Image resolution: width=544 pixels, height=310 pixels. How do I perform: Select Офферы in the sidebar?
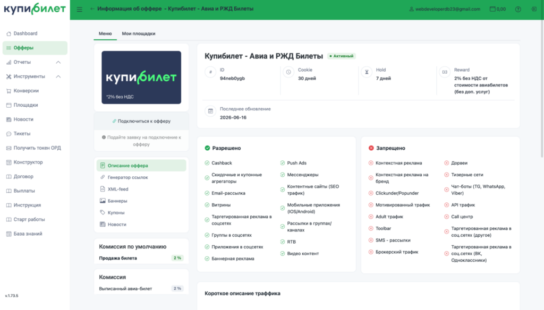coord(35,48)
